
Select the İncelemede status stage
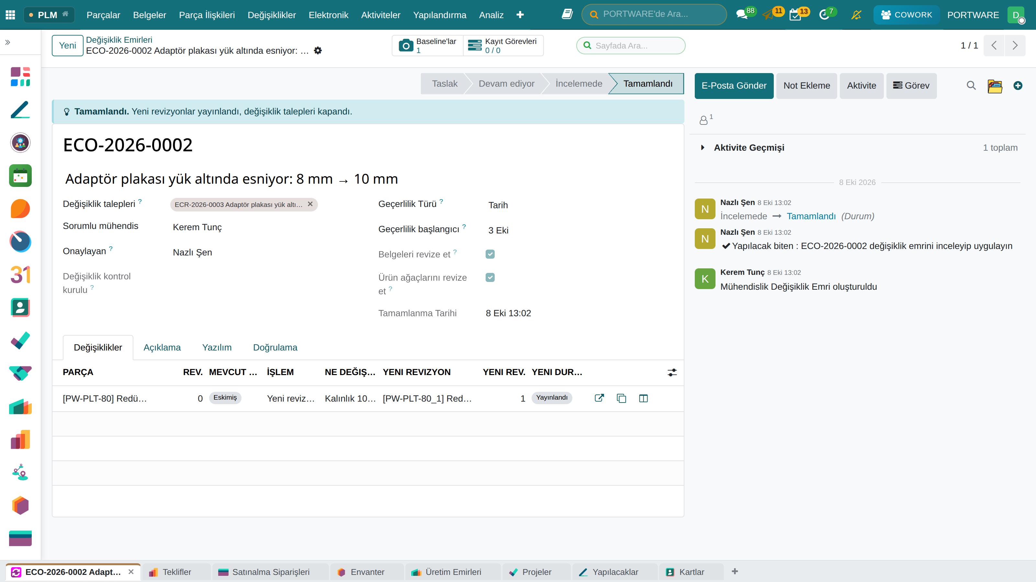(579, 83)
